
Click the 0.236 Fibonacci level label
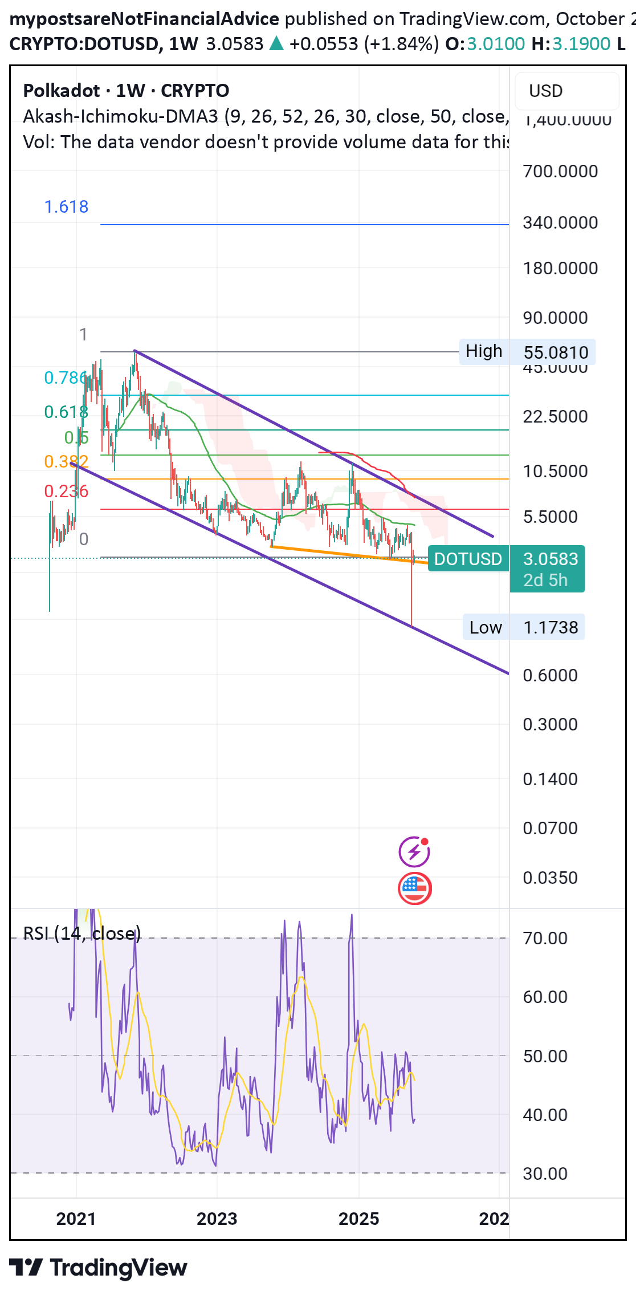[66, 491]
